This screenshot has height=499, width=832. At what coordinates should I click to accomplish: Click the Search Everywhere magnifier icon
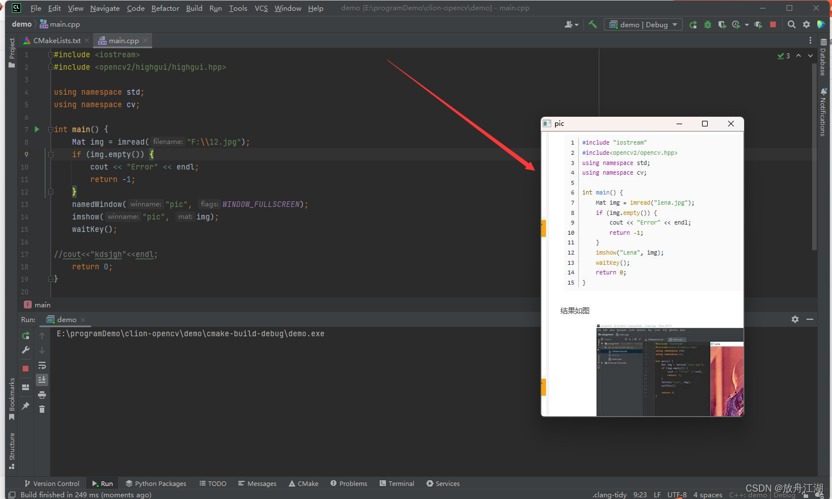792,24
